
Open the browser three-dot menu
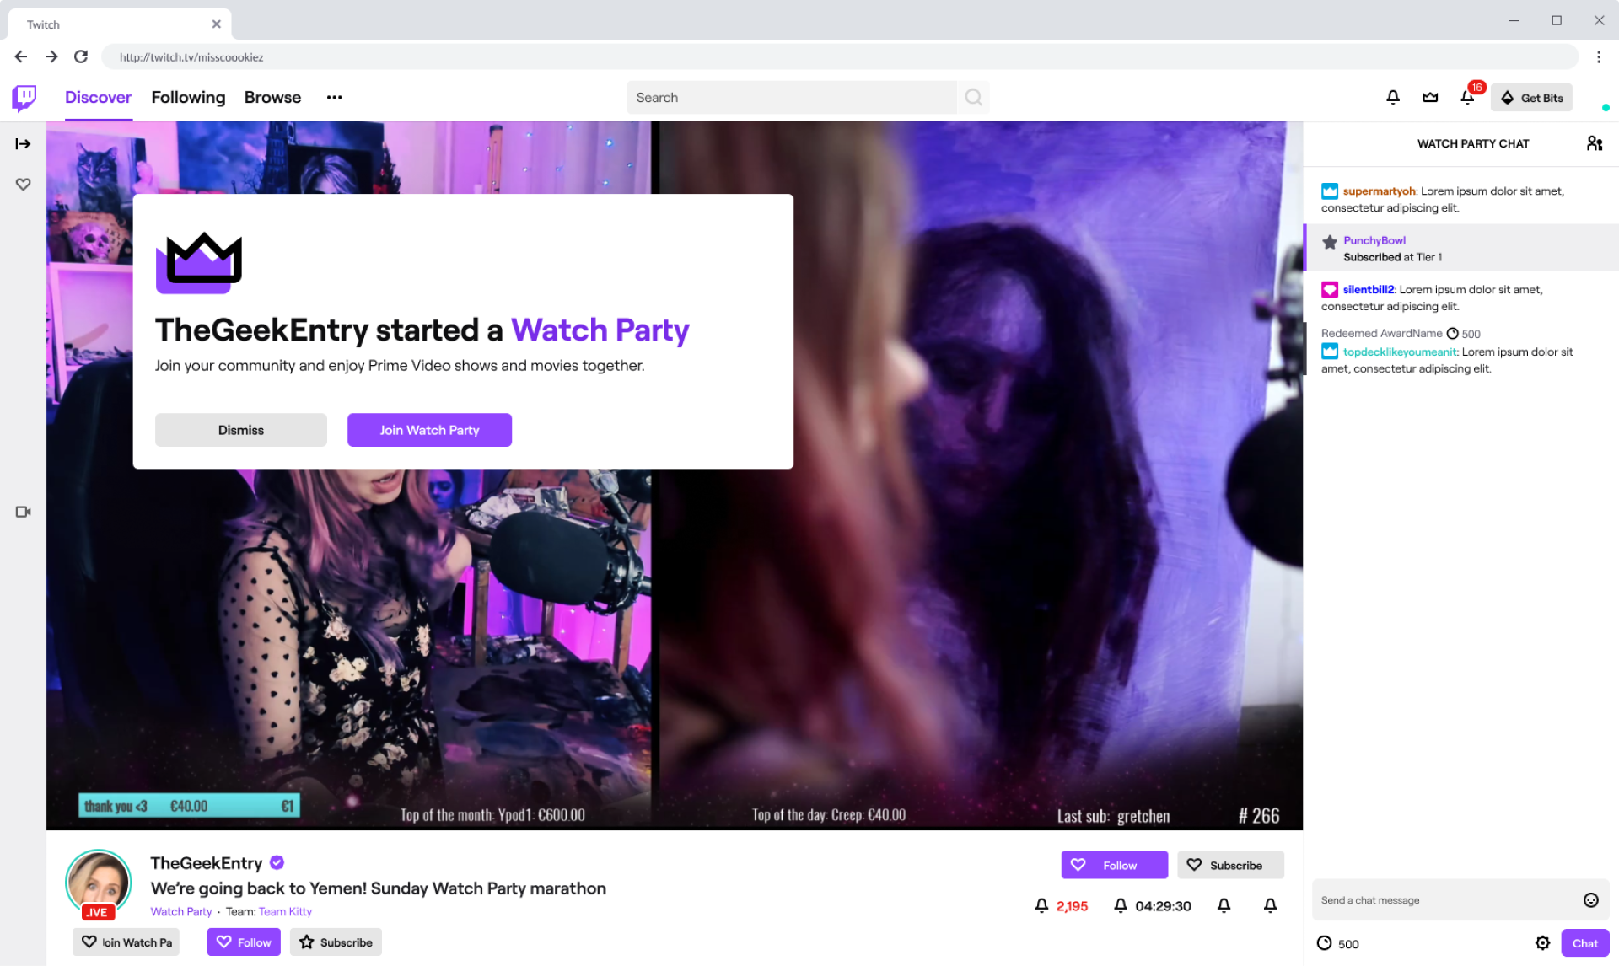(x=1599, y=56)
